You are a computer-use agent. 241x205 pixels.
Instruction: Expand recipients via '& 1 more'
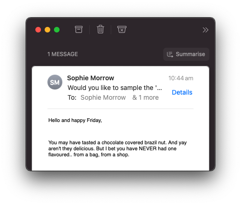146,97
